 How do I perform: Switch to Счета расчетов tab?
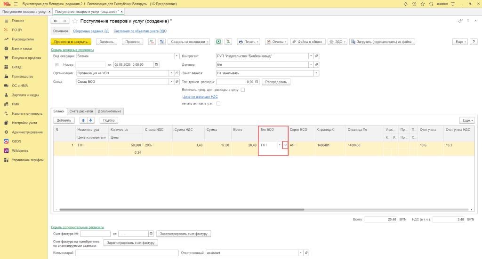click(x=81, y=111)
